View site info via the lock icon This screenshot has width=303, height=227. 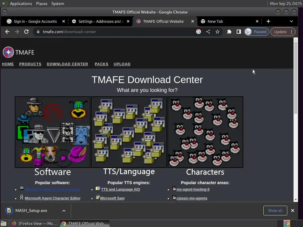pyautogui.click(x=38, y=32)
